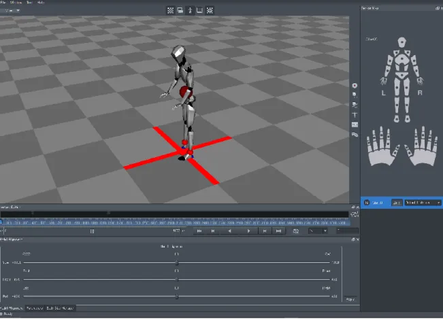
Task: Select the R-side thigh sensor on body map
Action: (407, 87)
